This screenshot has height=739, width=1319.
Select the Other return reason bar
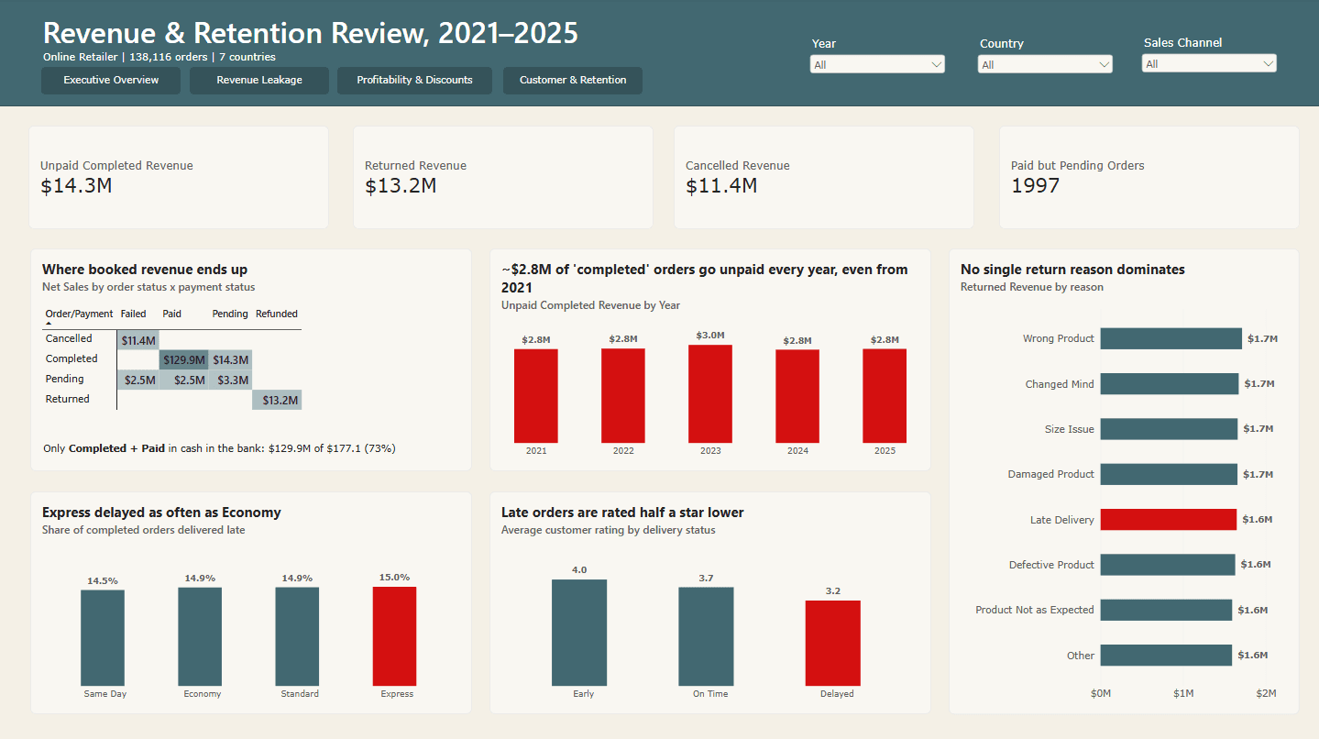click(x=1166, y=655)
